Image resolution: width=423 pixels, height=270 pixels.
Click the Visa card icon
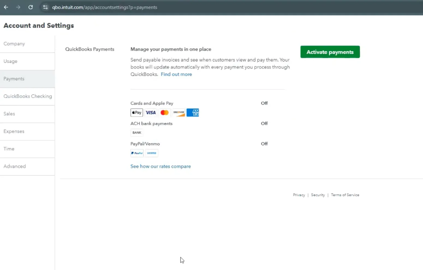(151, 113)
